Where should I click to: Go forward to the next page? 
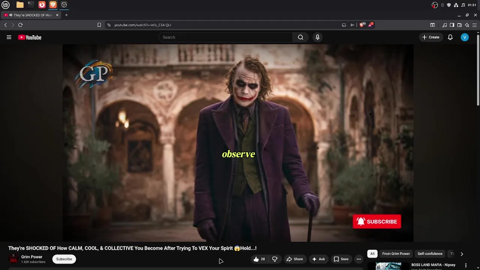click(x=13, y=25)
